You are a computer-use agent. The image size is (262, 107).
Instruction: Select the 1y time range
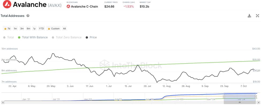pos(34,29)
